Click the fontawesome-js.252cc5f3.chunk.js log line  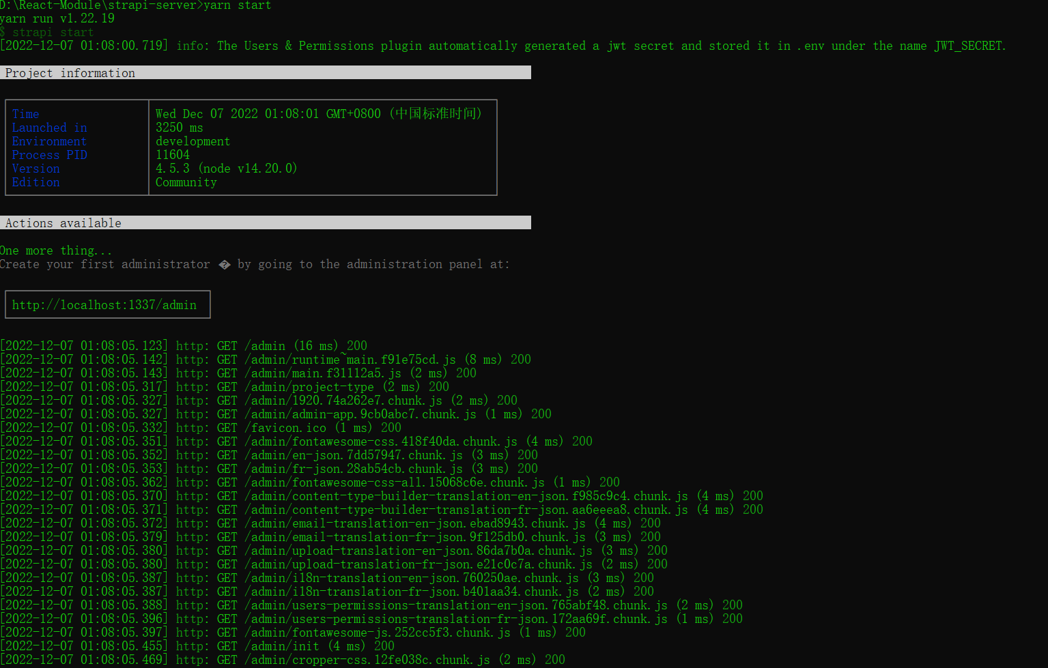293,633
